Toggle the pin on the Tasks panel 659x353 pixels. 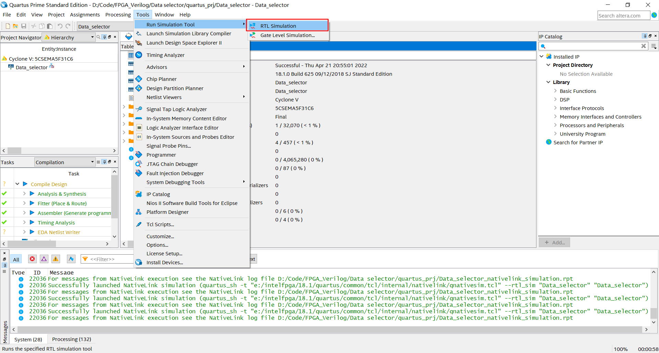tap(104, 162)
